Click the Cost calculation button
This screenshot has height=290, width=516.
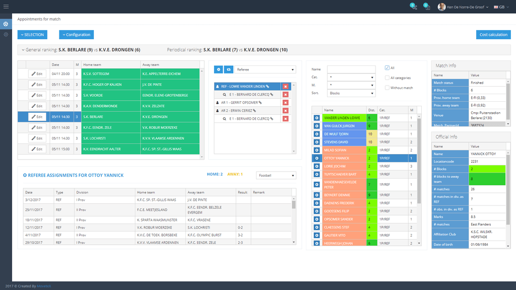pos(493,35)
